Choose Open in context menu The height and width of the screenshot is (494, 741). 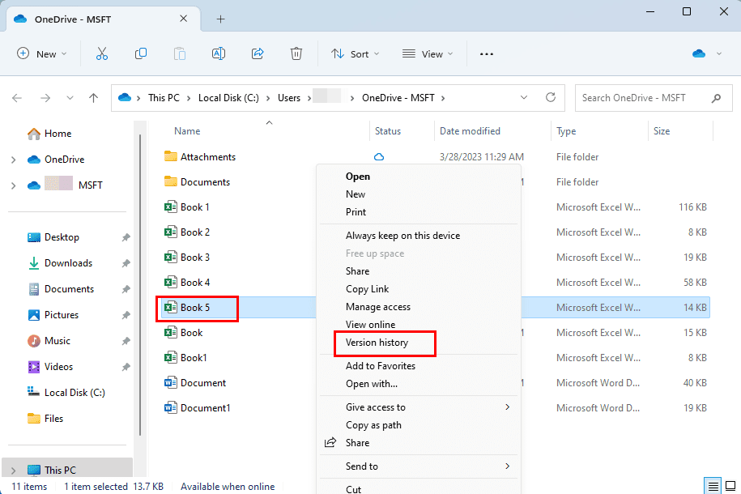[x=358, y=177]
